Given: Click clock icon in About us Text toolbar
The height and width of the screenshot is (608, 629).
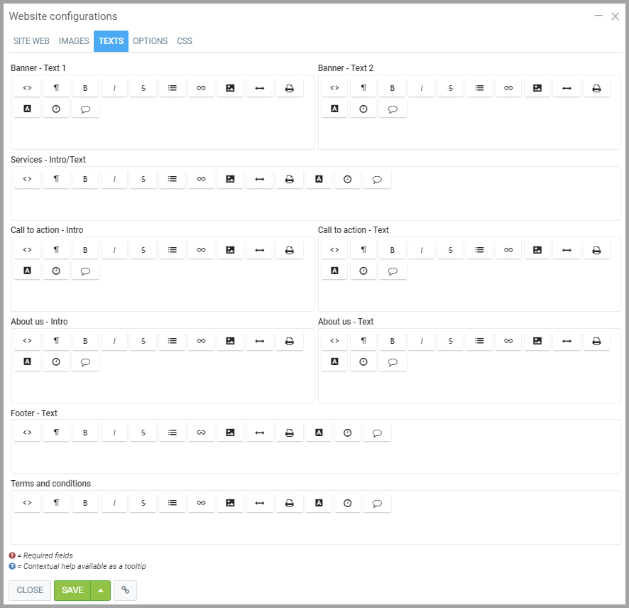Looking at the screenshot, I should (x=363, y=362).
